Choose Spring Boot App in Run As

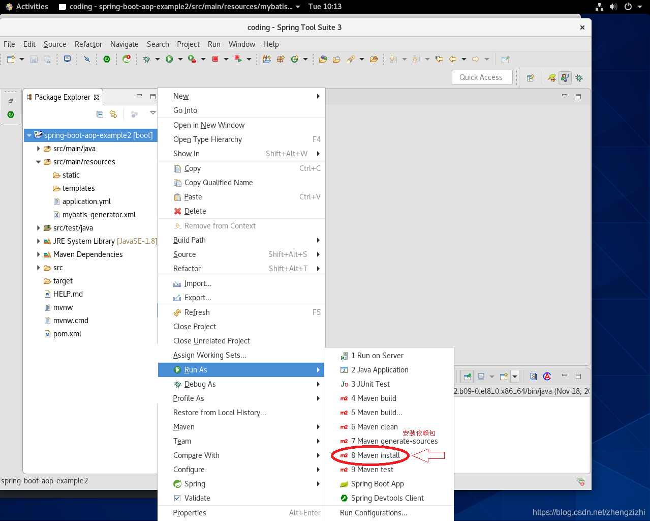tap(389, 484)
